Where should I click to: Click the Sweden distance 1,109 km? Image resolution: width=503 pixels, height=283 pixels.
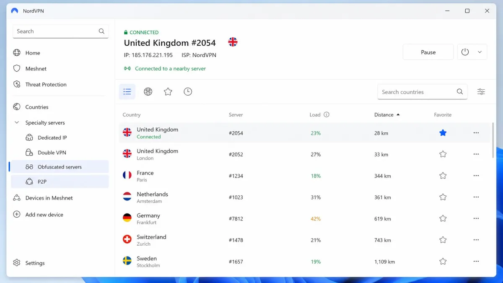tap(384, 262)
